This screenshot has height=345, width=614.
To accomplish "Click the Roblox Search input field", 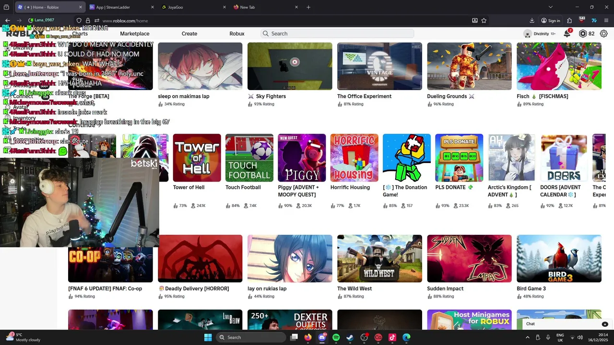I will (337, 34).
